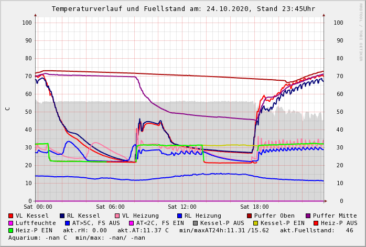Click the AT>5C, FS AUS swatch

click(x=68, y=223)
